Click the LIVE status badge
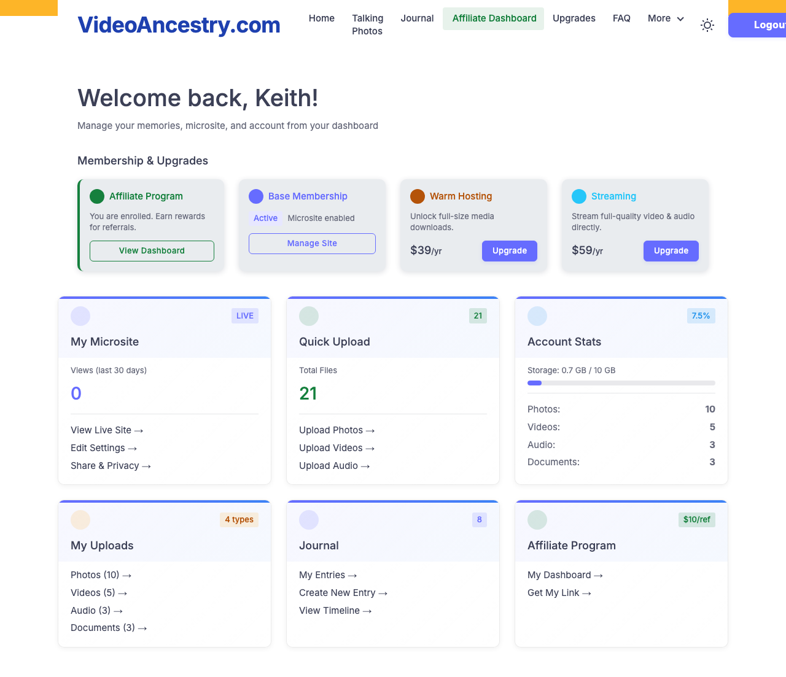Screen dimensions: 786x677 coord(244,316)
